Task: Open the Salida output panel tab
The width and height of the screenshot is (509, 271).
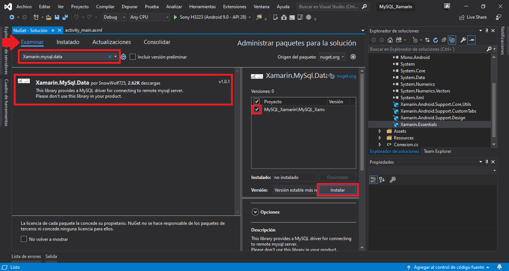Action: coord(51,256)
